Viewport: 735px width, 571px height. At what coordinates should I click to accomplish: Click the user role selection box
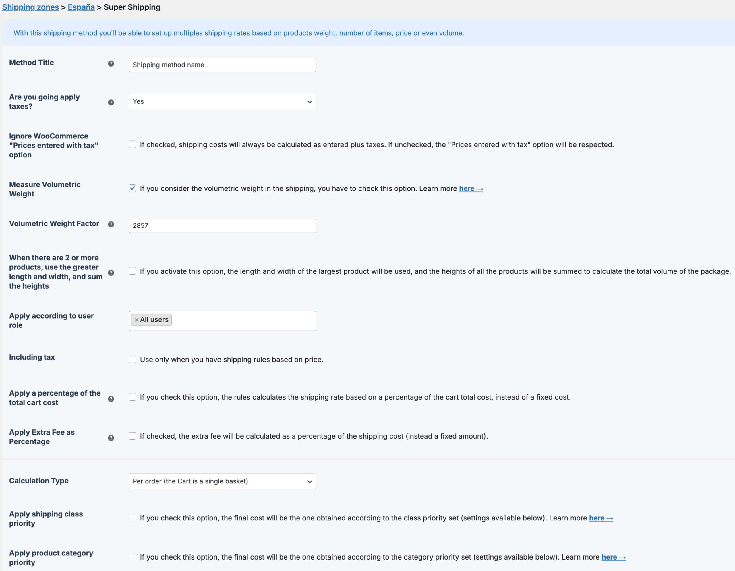pyautogui.click(x=242, y=321)
